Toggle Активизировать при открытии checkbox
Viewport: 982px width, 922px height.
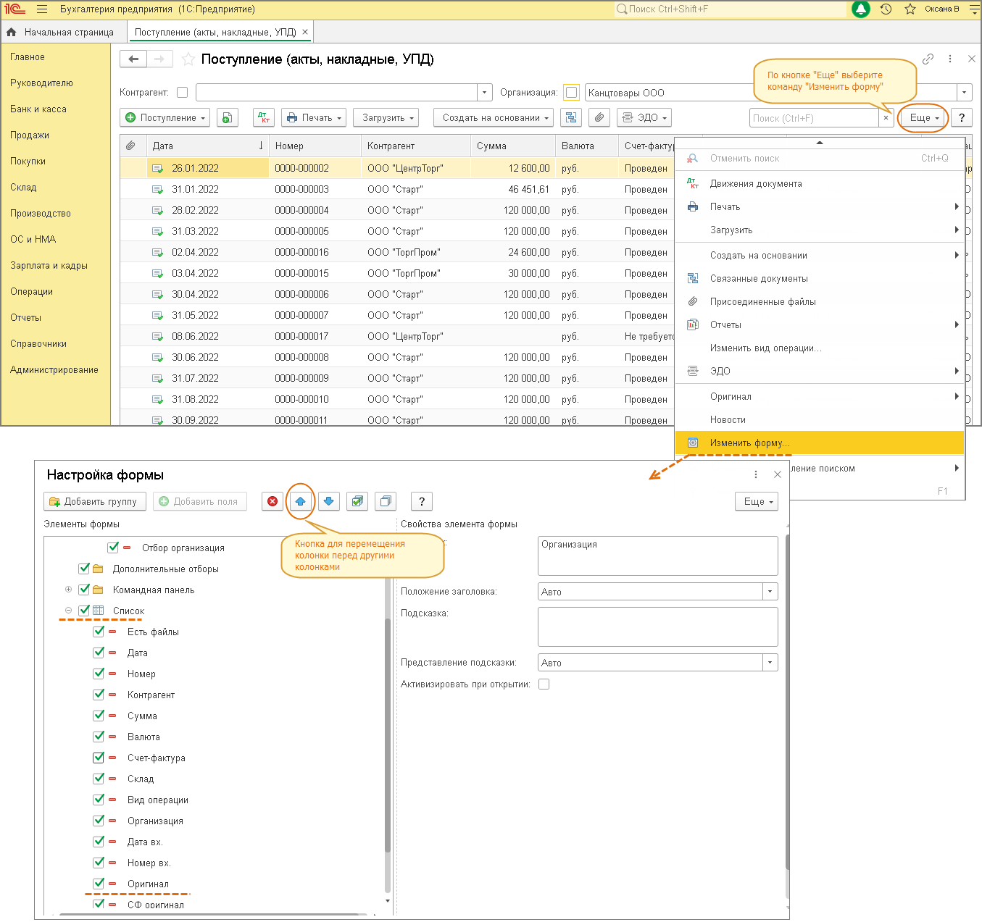click(544, 684)
